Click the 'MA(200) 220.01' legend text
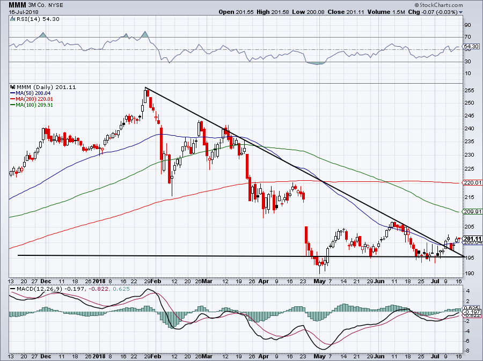483x361 pixels. [x=34, y=99]
